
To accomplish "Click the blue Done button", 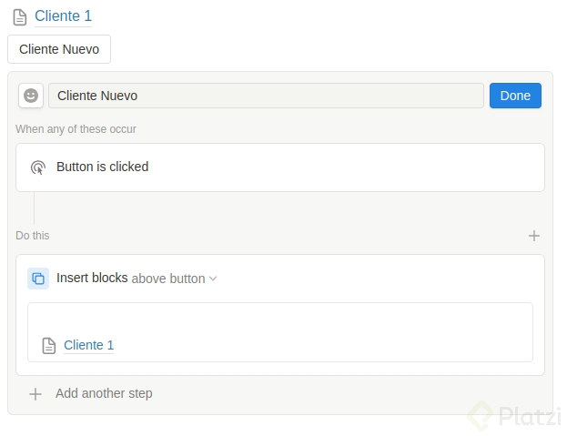I will tap(515, 96).
